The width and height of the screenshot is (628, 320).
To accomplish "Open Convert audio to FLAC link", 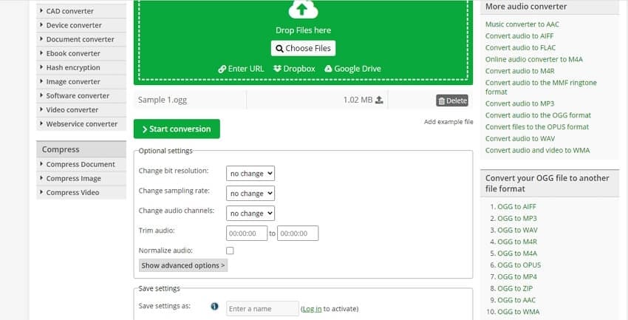I will [521, 47].
